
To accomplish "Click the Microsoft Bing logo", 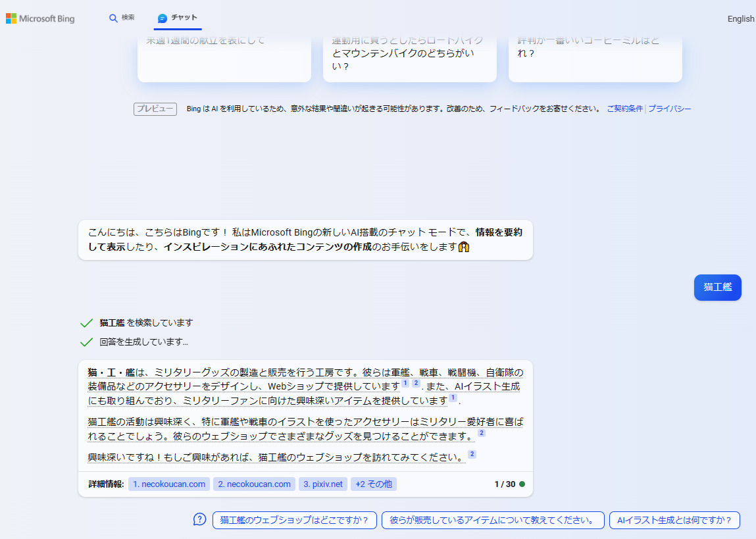I will 40,18.
